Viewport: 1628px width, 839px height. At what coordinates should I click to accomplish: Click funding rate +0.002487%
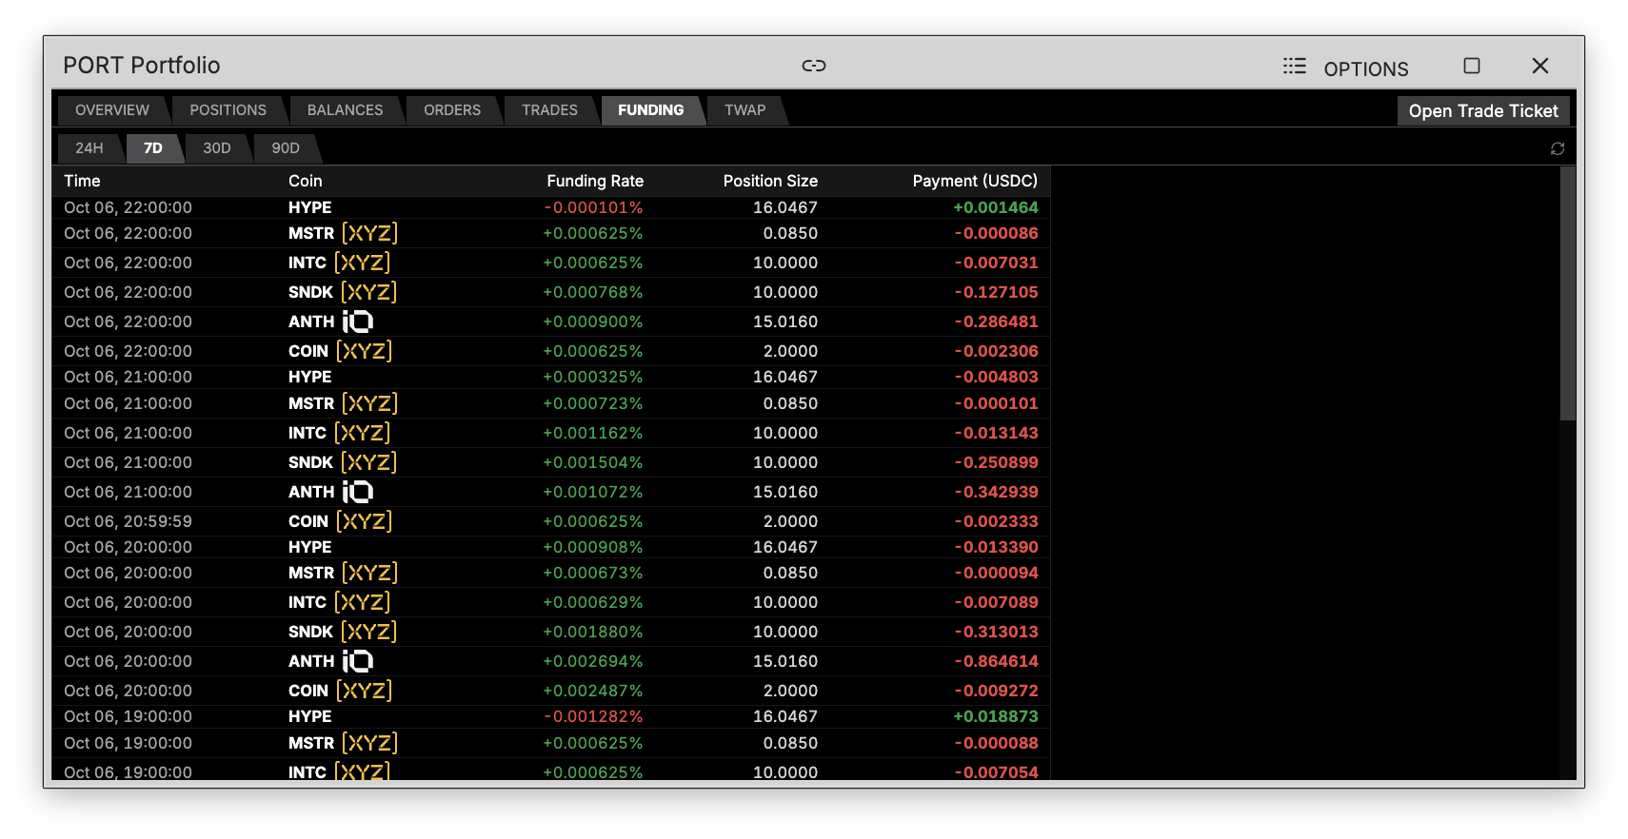pos(593,691)
